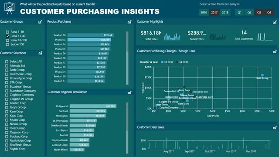The image size is (279, 157).
Task: Click the Product 10 bar
Action: [90, 35]
